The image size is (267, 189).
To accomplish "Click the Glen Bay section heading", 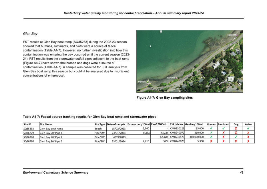I will [x=30, y=34].
